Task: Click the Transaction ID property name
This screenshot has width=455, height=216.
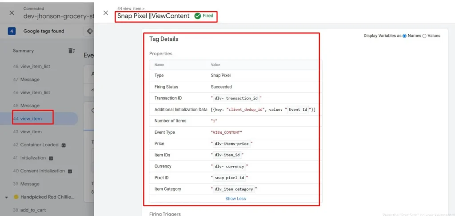Action: pyautogui.click(x=168, y=98)
